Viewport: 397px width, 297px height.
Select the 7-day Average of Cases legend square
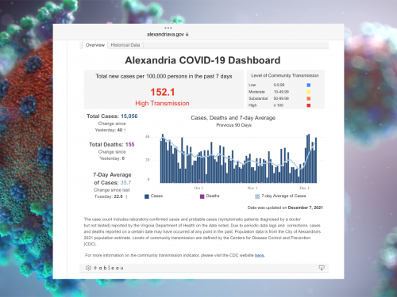point(257,196)
